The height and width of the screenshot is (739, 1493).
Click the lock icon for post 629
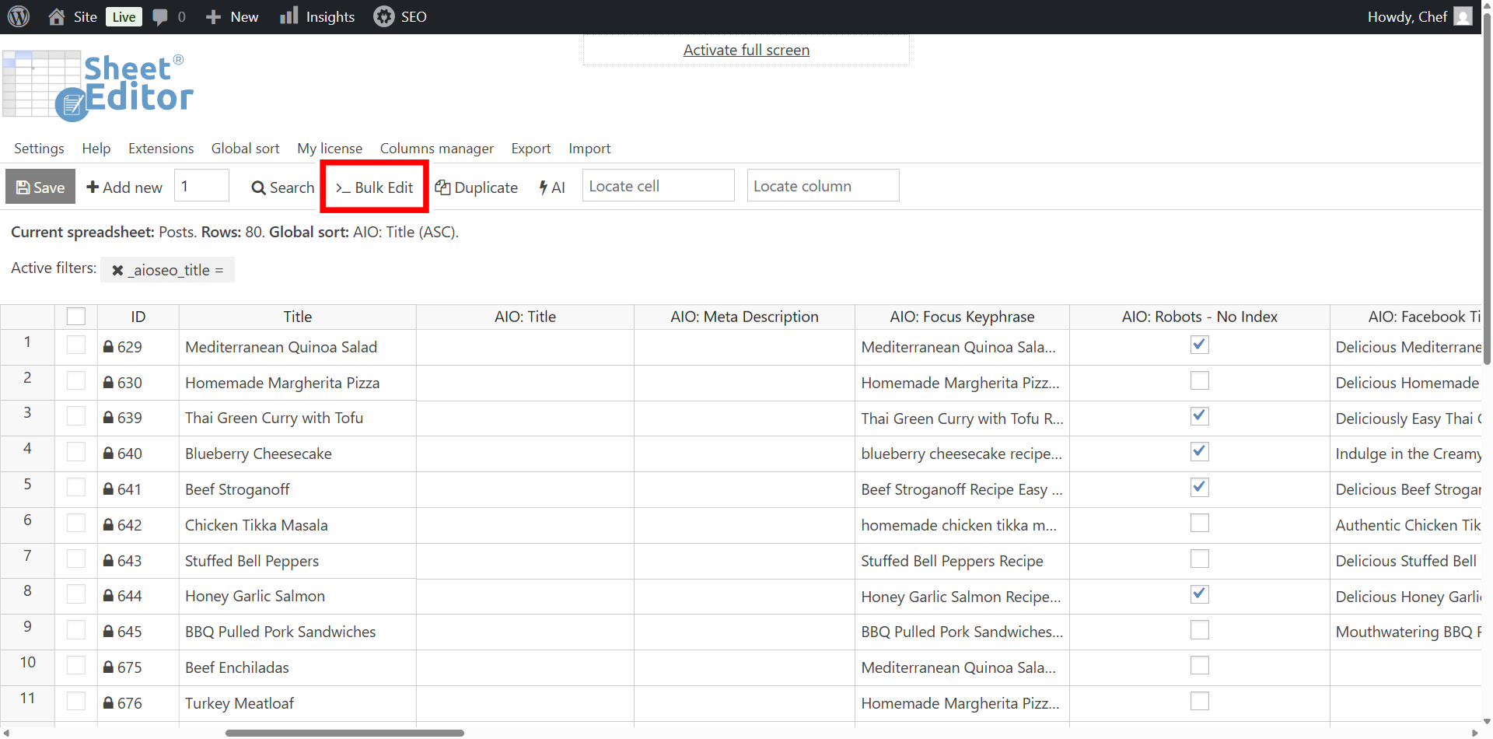109,347
